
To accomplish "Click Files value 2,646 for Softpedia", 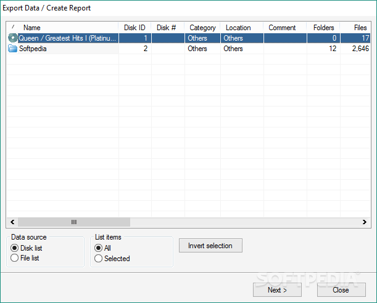I will tap(360, 49).
